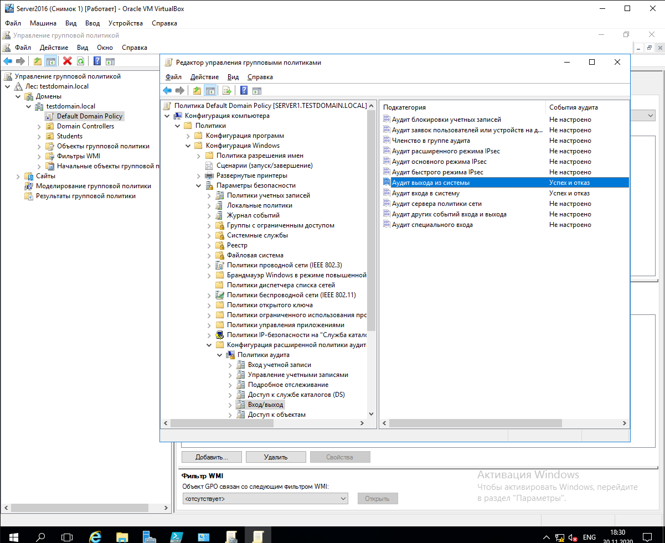Collapse the Параметры безопасности tree node
Image resolution: width=665 pixels, height=543 pixels.
198,186
